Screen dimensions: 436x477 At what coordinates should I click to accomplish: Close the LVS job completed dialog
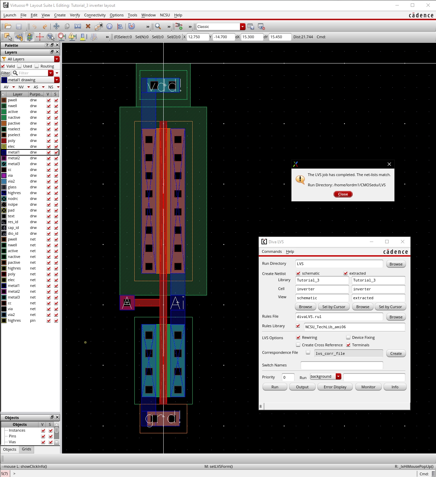(343, 194)
